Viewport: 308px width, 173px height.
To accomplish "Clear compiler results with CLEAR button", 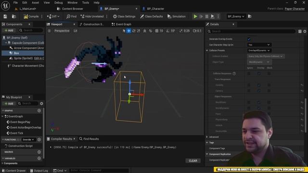I will (x=193, y=161).
